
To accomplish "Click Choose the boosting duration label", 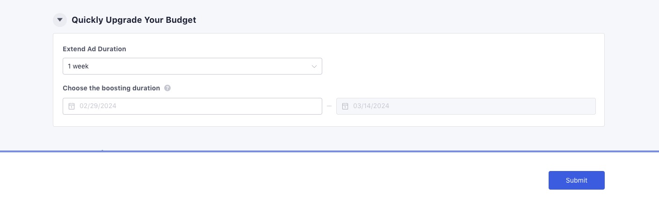I will tap(111, 88).
